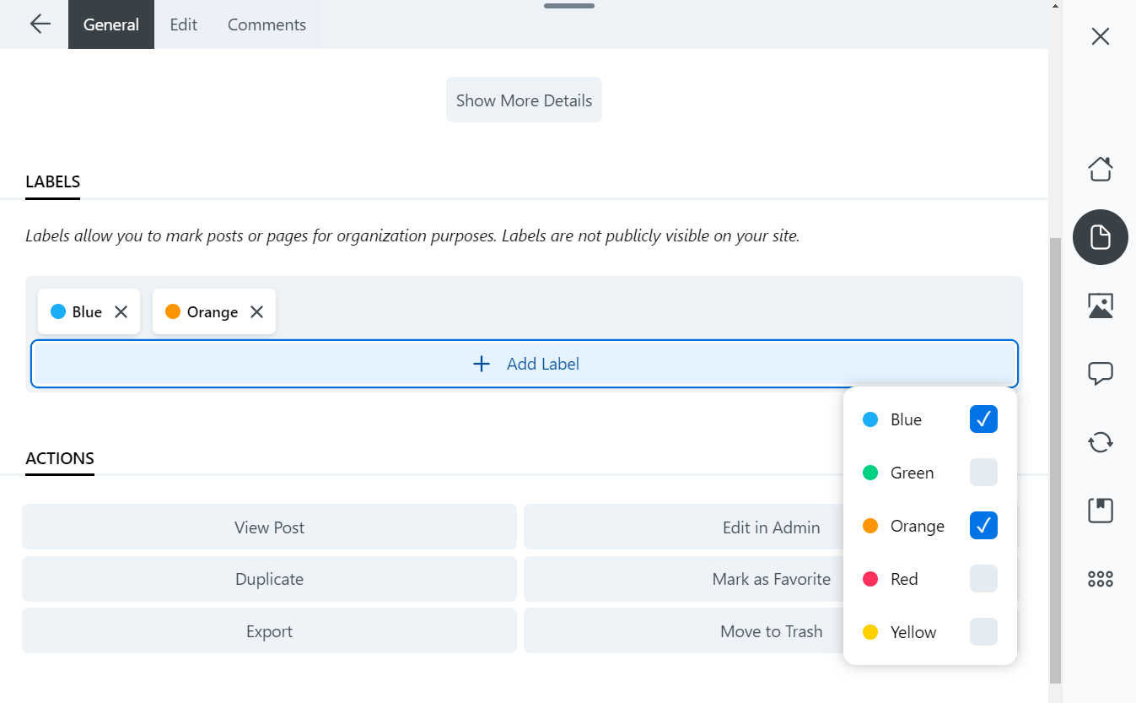Open the bookmark icon in sidebar

[1100, 510]
